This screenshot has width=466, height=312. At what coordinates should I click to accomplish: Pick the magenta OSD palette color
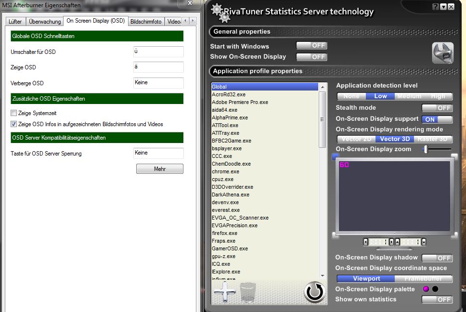coord(426,289)
